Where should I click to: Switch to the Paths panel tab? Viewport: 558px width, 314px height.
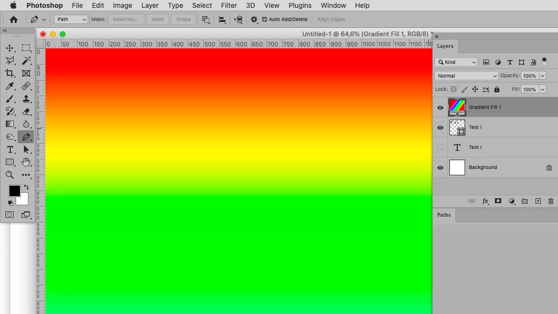[444, 215]
